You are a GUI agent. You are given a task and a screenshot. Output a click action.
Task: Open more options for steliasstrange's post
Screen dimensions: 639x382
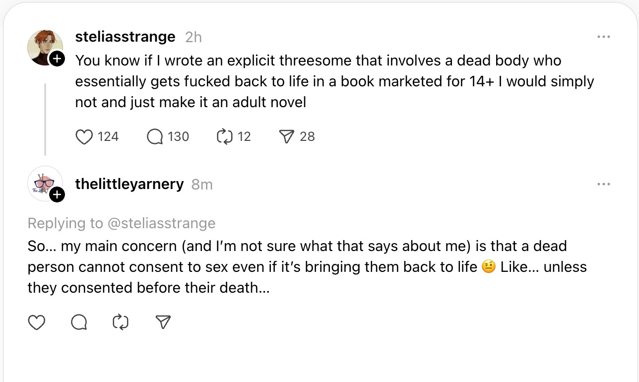point(603,37)
